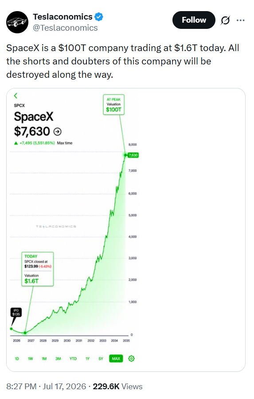Click the AT PEAK $100T valuation callout

pyautogui.click(x=113, y=104)
